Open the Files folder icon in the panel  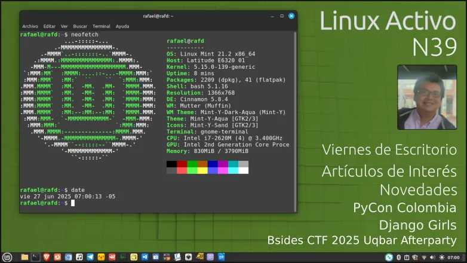tap(24, 257)
